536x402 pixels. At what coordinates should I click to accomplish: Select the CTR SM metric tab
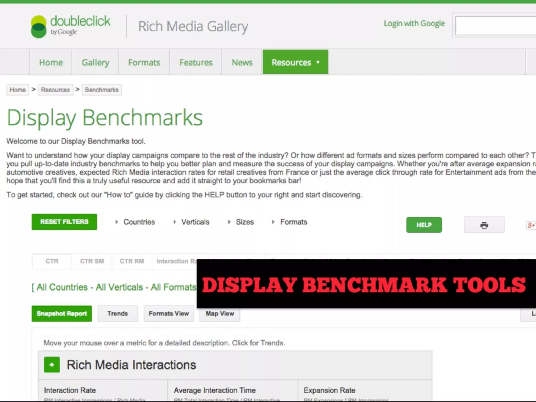tap(92, 261)
